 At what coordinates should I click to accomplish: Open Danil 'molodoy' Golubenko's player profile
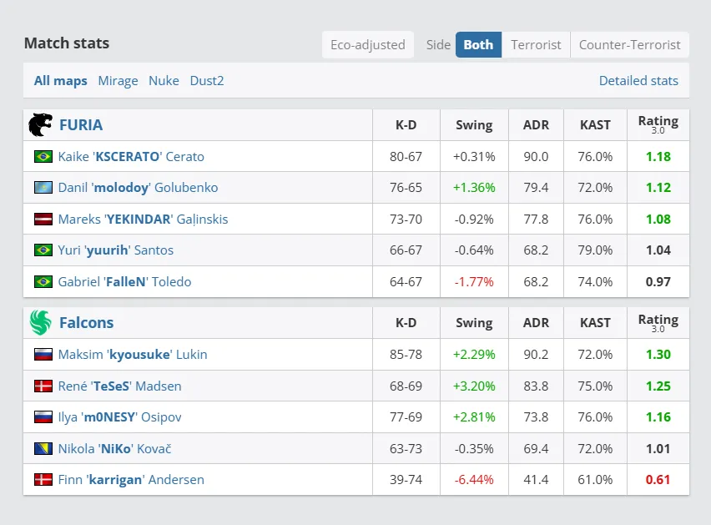pos(138,187)
